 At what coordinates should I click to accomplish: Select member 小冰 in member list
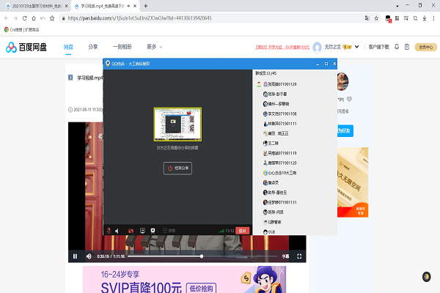click(x=269, y=232)
